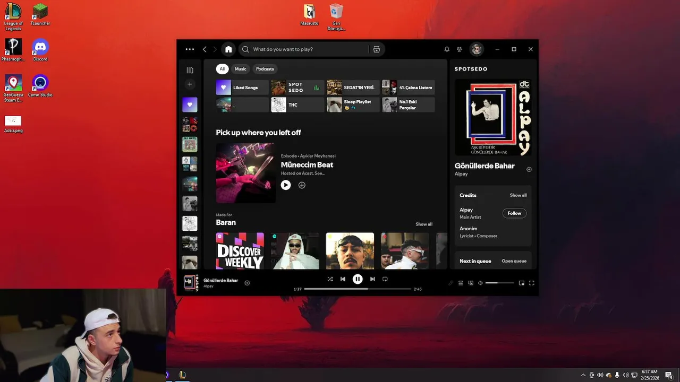Open Phasmophobia desktop shortcut
This screenshot has height=382, width=680.
click(13, 50)
